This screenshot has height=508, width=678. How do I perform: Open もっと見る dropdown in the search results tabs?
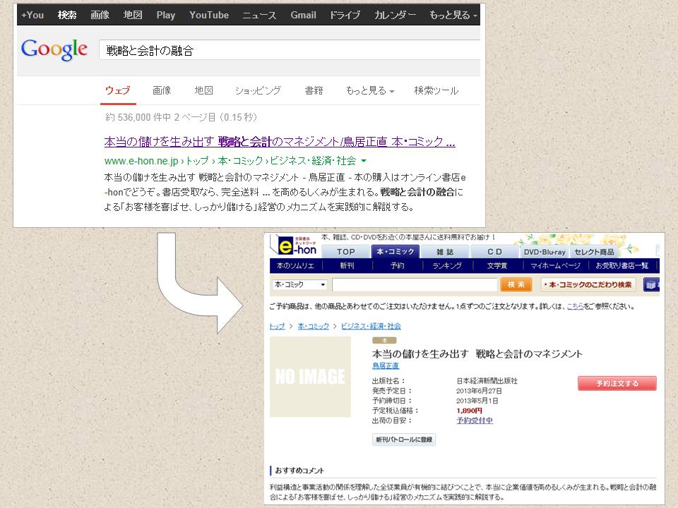(368, 90)
